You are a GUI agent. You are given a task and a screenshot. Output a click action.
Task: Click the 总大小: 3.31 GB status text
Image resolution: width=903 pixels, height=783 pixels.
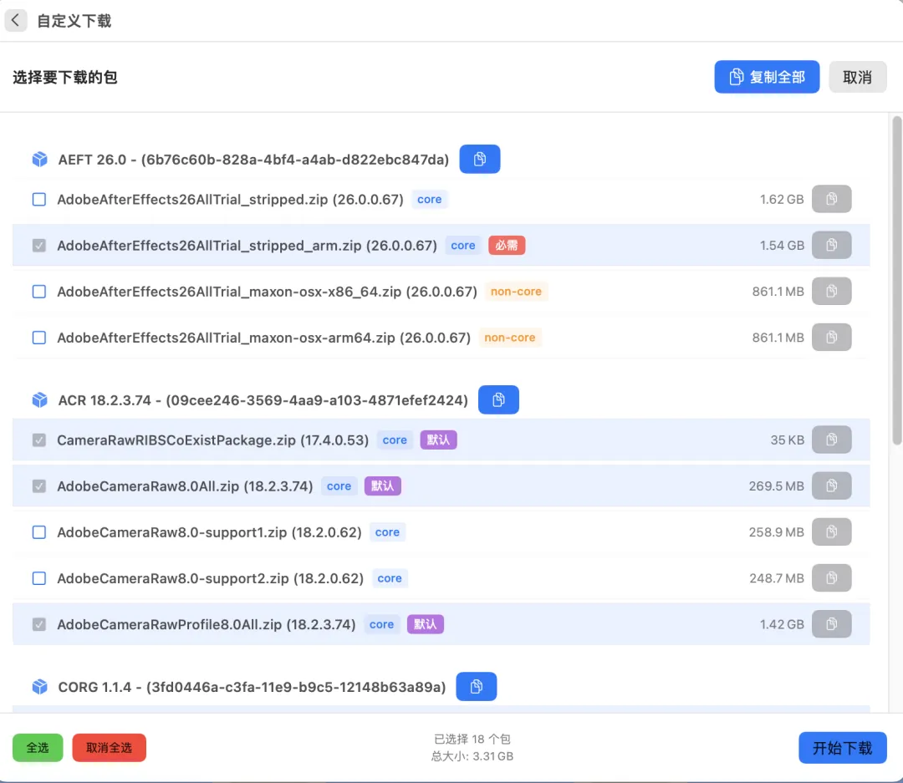click(472, 756)
